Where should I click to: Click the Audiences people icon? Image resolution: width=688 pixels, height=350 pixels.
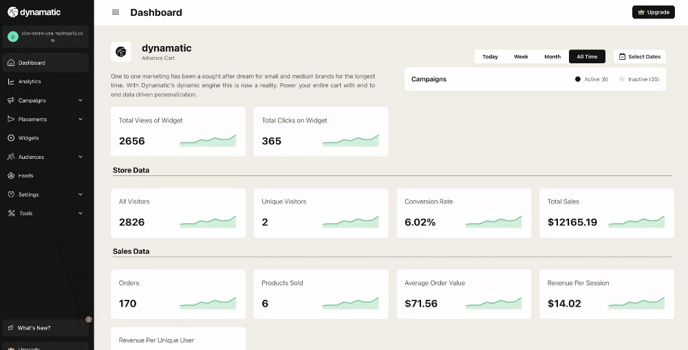[11, 157]
